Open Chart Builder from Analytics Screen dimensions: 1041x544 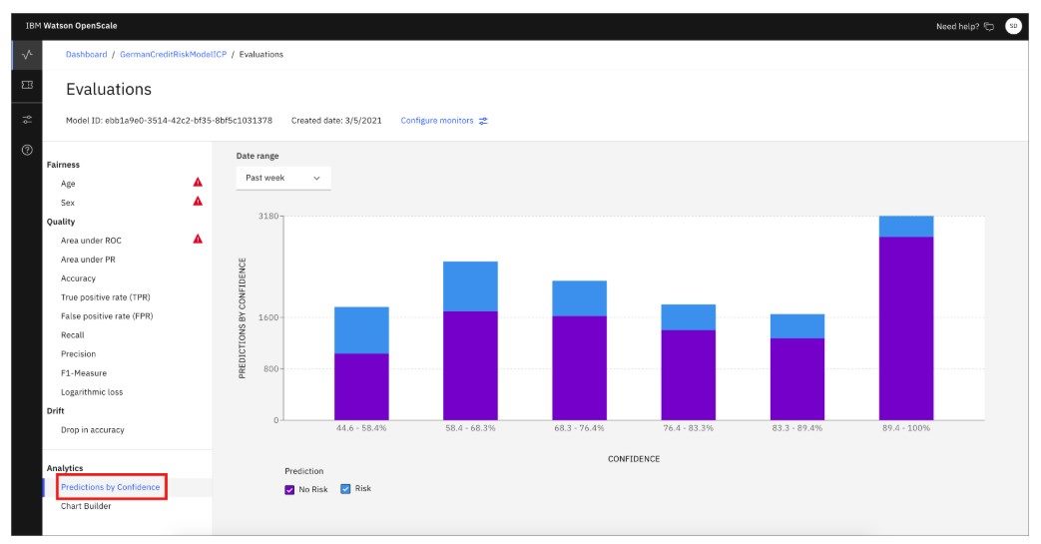(86, 506)
